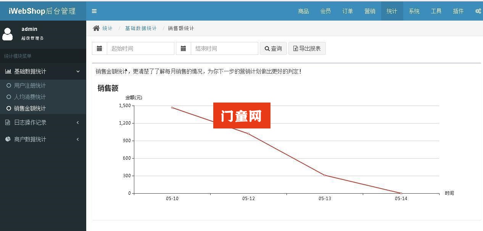Click the calendar icon beside 起始时间
Screen dimensions: 483x231
click(100, 48)
